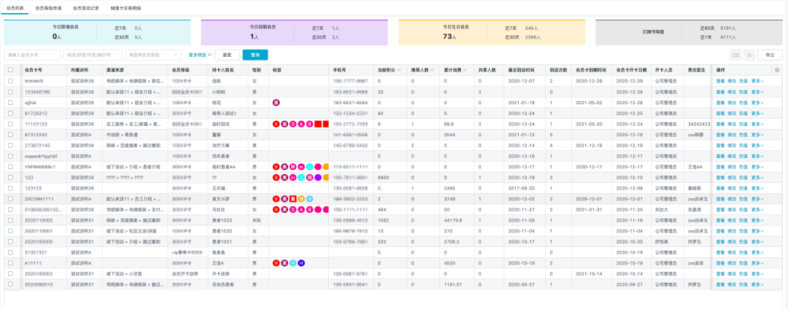
Task: Click the pink A tag in 临时测试's row
Action: 301,124
